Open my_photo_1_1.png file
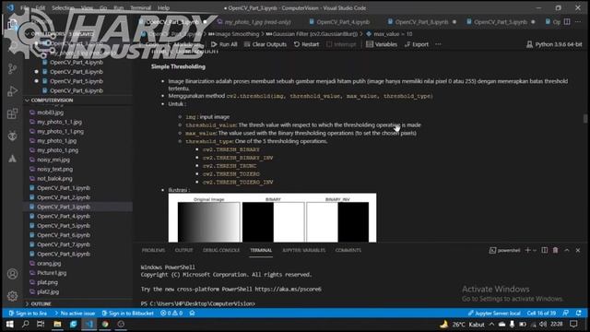Image resolution: width=590 pixels, height=332 pixels. pos(60,131)
